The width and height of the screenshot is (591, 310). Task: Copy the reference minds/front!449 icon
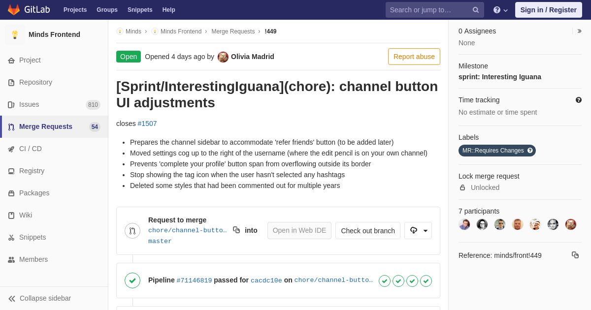click(x=575, y=255)
